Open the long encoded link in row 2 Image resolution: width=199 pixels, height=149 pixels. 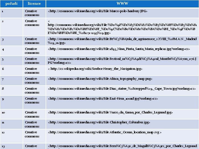pos(122,27)
